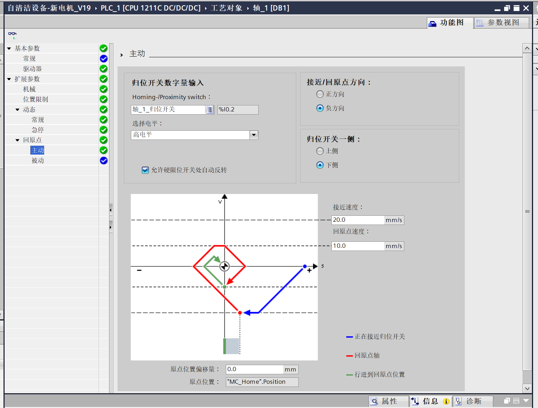Toggle 允许硬限位开关处自动反转 checkbox
538x408 pixels.
click(145, 170)
